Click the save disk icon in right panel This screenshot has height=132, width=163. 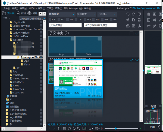[x=149, y=20]
